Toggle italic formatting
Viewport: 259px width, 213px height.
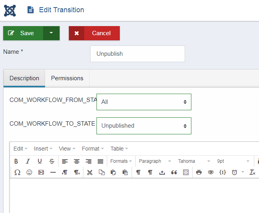pyautogui.click(x=28, y=161)
